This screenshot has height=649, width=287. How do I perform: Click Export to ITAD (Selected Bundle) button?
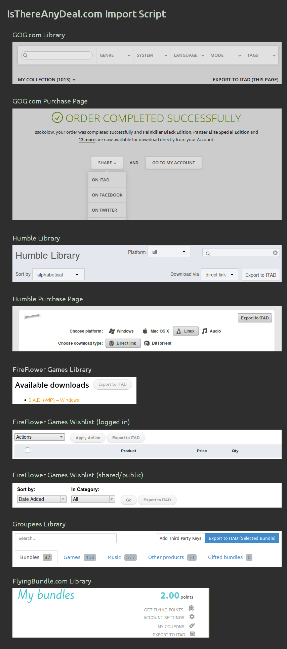point(242,538)
